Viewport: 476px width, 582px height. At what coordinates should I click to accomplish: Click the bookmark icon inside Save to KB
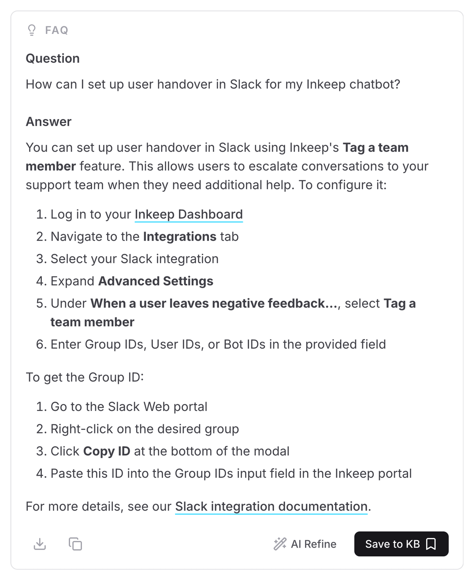431,544
